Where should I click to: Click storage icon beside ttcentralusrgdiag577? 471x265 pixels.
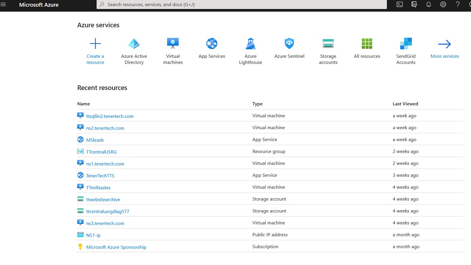(x=80, y=211)
